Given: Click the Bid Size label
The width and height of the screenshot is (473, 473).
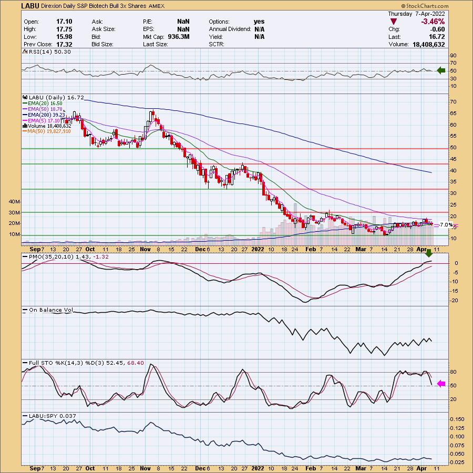Looking at the screenshot, I should [x=102, y=44].
